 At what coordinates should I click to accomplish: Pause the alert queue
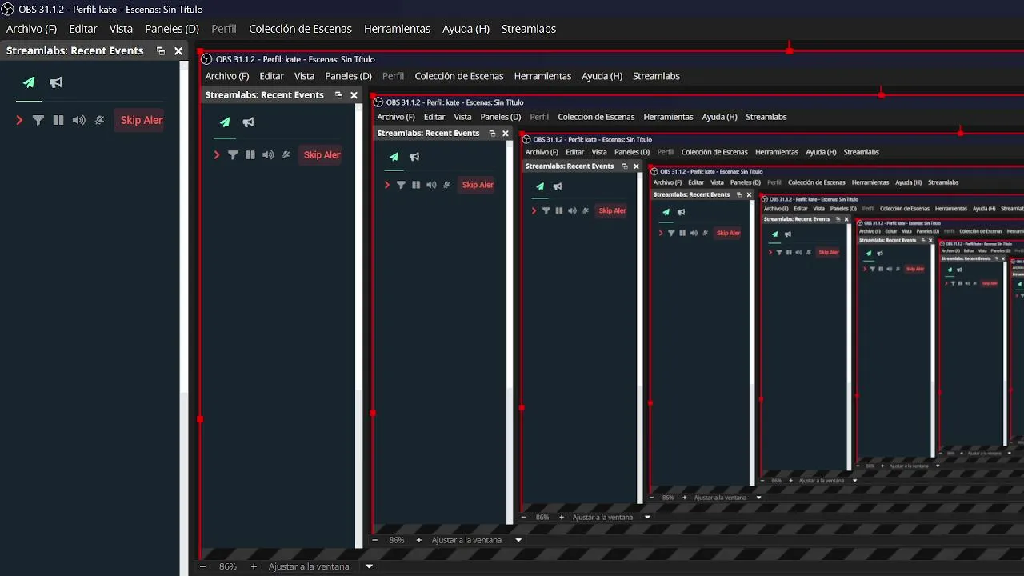58,120
